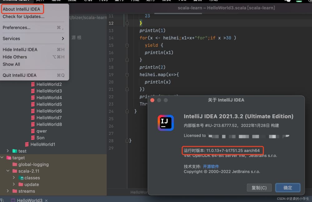The width and height of the screenshot is (312, 202).
Task: Click the target folder icon
Action: [9, 158]
